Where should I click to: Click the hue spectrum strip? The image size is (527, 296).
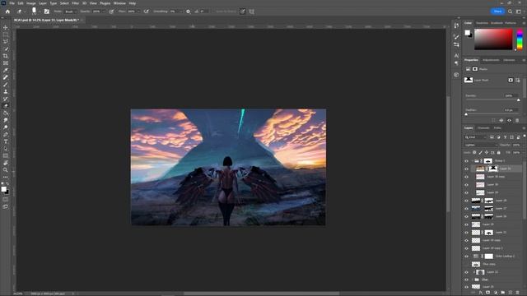[x=520, y=39]
